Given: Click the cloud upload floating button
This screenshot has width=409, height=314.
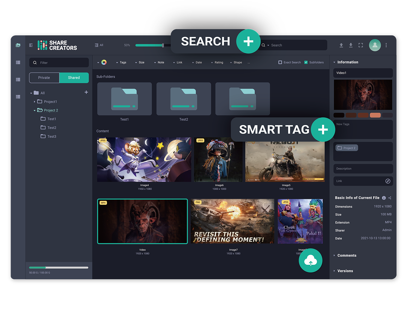Looking at the screenshot, I should [x=311, y=260].
